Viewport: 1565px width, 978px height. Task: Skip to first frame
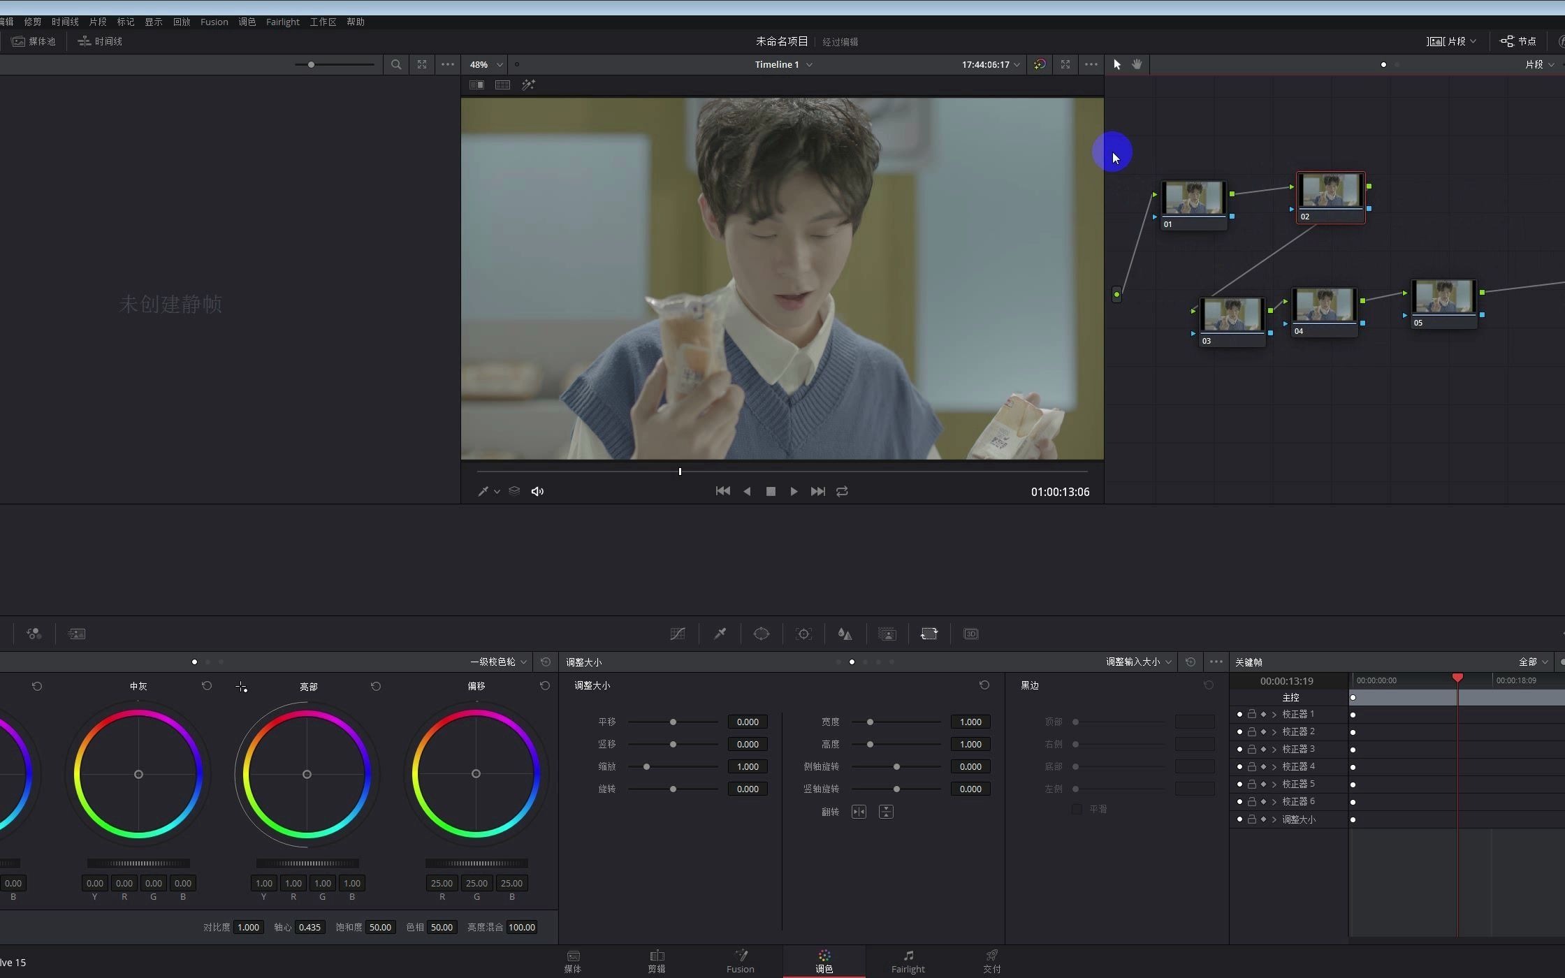point(723,492)
